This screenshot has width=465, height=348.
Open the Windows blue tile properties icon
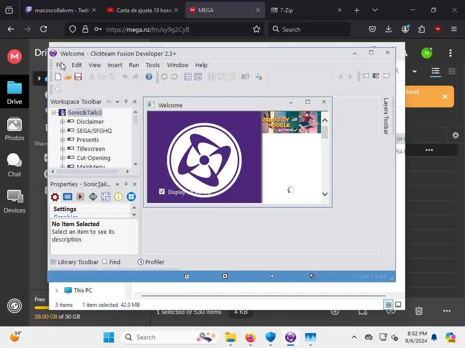131,197
